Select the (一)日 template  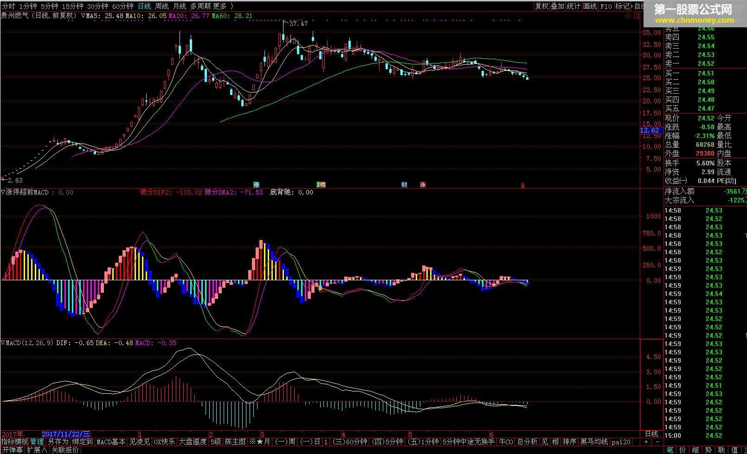[x=310, y=442]
